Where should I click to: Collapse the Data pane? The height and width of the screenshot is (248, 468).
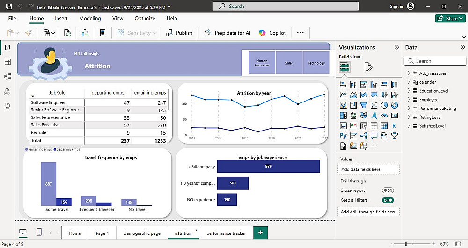462,47
